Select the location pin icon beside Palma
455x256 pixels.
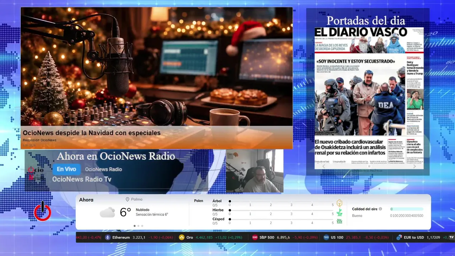pos(127,199)
